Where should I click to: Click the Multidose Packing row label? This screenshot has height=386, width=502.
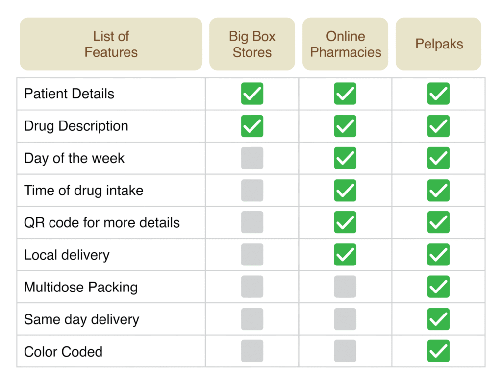point(81,287)
